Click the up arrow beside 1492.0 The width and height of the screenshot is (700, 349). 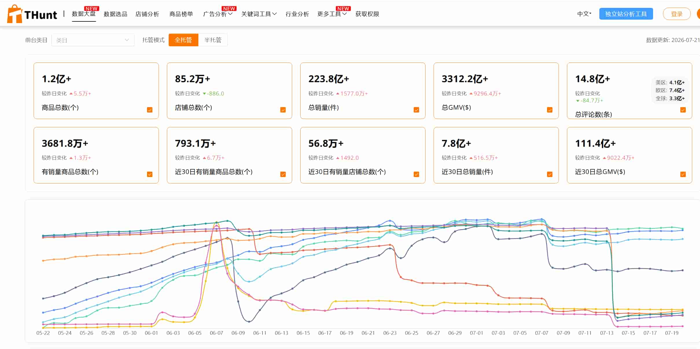[338, 158]
